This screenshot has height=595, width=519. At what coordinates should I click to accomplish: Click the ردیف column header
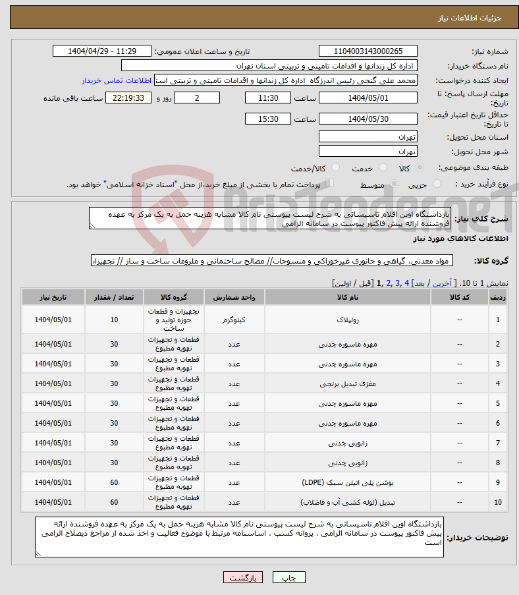point(498,297)
